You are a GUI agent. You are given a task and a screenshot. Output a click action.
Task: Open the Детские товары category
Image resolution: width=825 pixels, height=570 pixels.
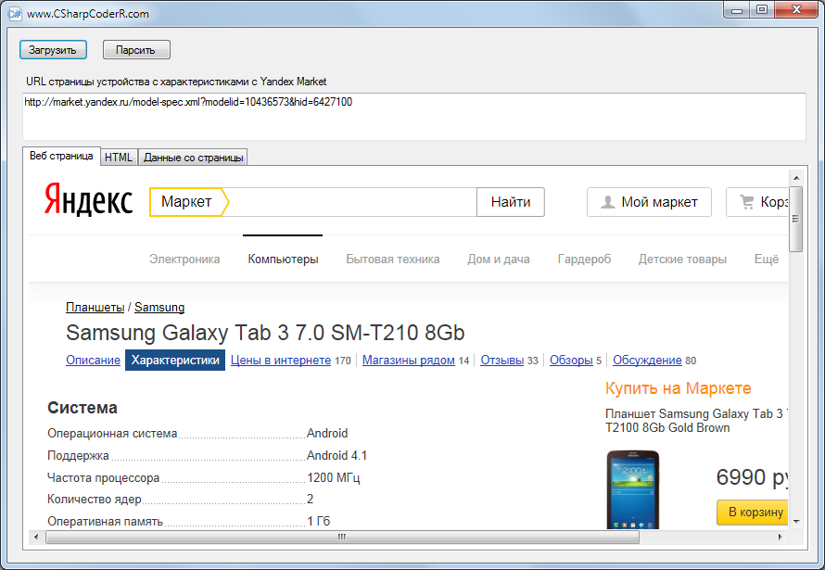(x=682, y=260)
